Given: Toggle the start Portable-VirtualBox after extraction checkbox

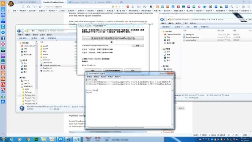Looking at the screenshot, I should point(83,59).
